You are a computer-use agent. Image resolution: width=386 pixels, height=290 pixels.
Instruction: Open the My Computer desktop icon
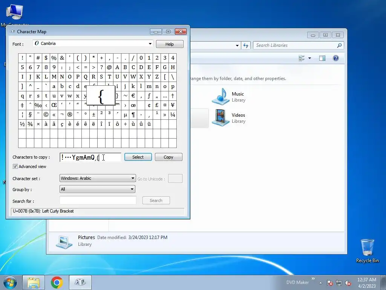[x=15, y=14]
